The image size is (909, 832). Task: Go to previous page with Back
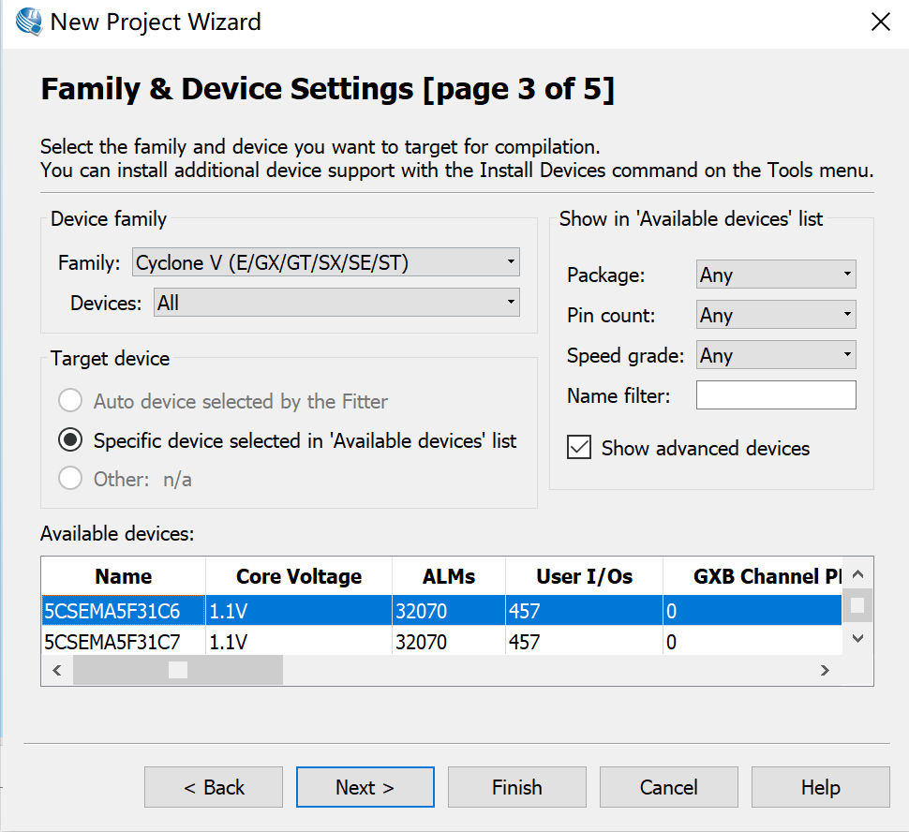[x=214, y=787]
